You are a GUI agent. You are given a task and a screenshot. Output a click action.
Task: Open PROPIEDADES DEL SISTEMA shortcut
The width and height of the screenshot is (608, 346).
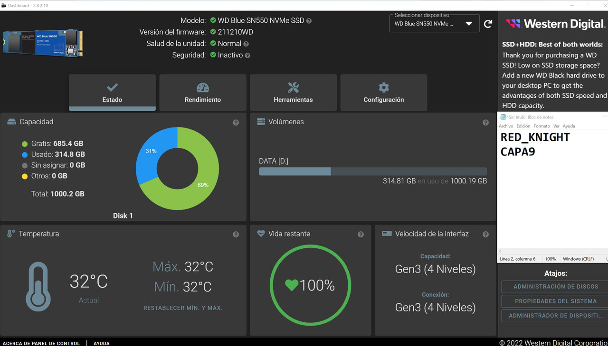pyautogui.click(x=555, y=301)
